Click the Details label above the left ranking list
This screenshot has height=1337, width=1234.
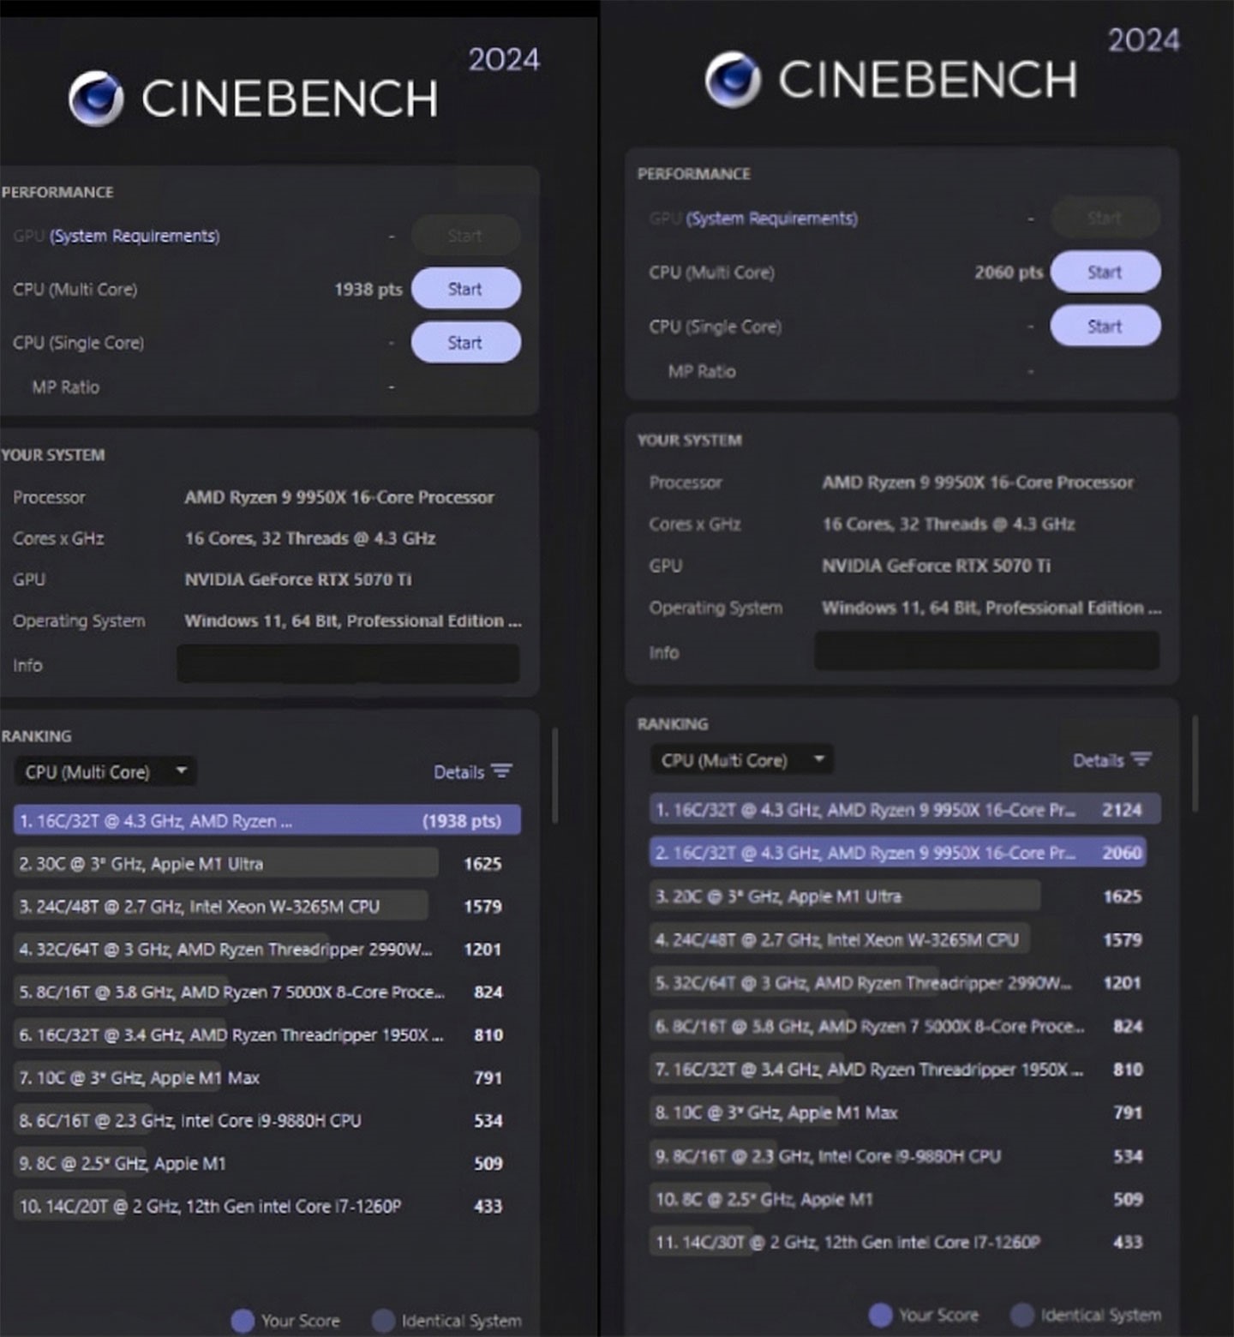tap(458, 771)
